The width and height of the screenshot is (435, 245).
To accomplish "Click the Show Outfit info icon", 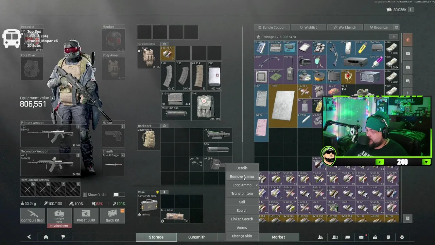I will click(x=85, y=195).
